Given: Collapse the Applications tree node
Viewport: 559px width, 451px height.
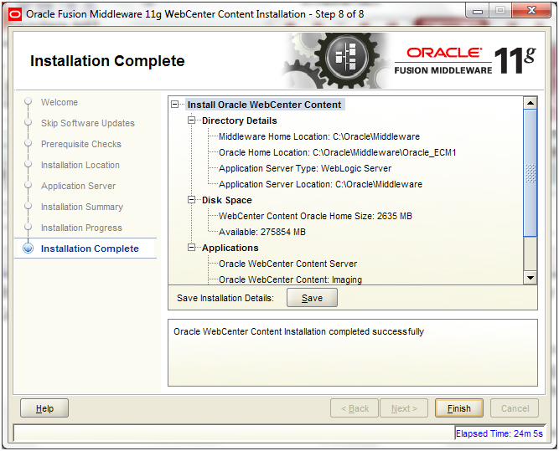Looking at the screenshot, I should pos(192,248).
